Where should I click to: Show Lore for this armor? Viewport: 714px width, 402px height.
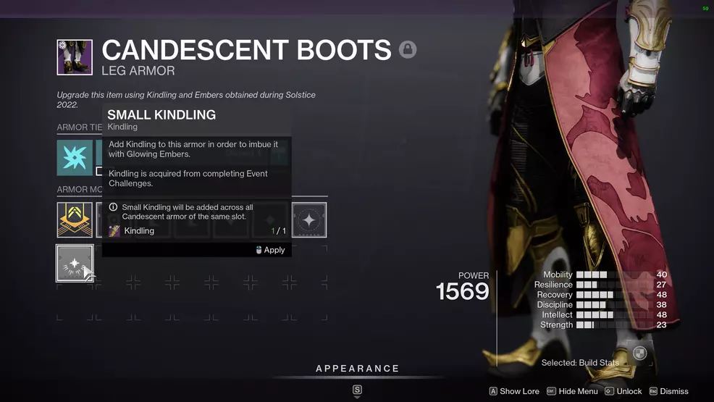[514, 391]
